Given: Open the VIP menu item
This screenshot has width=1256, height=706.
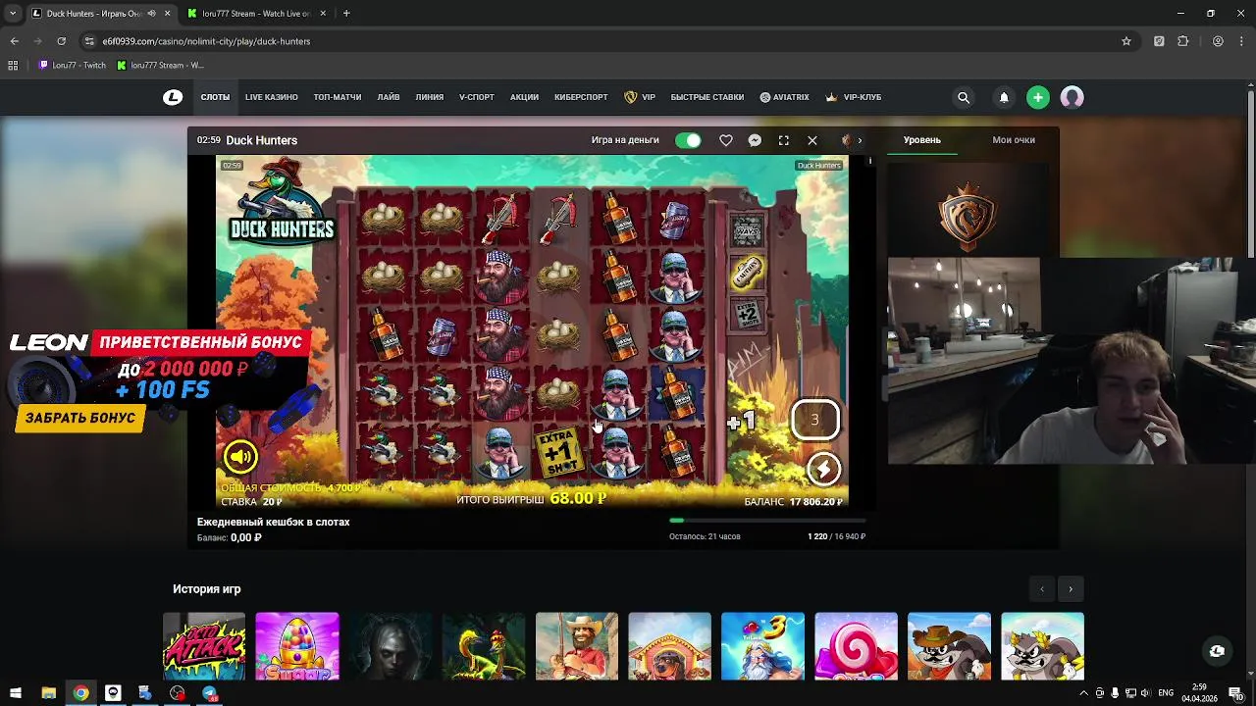Looking at the screenshot, I should click(x=640, y=97).
